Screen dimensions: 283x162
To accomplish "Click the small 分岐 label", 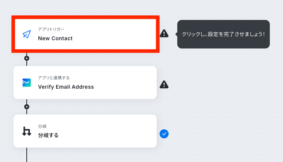I will 42,126.
